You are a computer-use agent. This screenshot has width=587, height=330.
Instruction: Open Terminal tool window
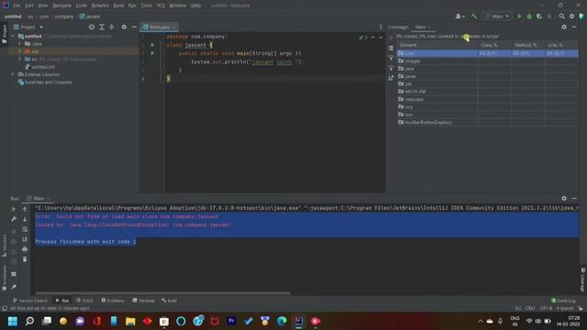coord(143,301)
